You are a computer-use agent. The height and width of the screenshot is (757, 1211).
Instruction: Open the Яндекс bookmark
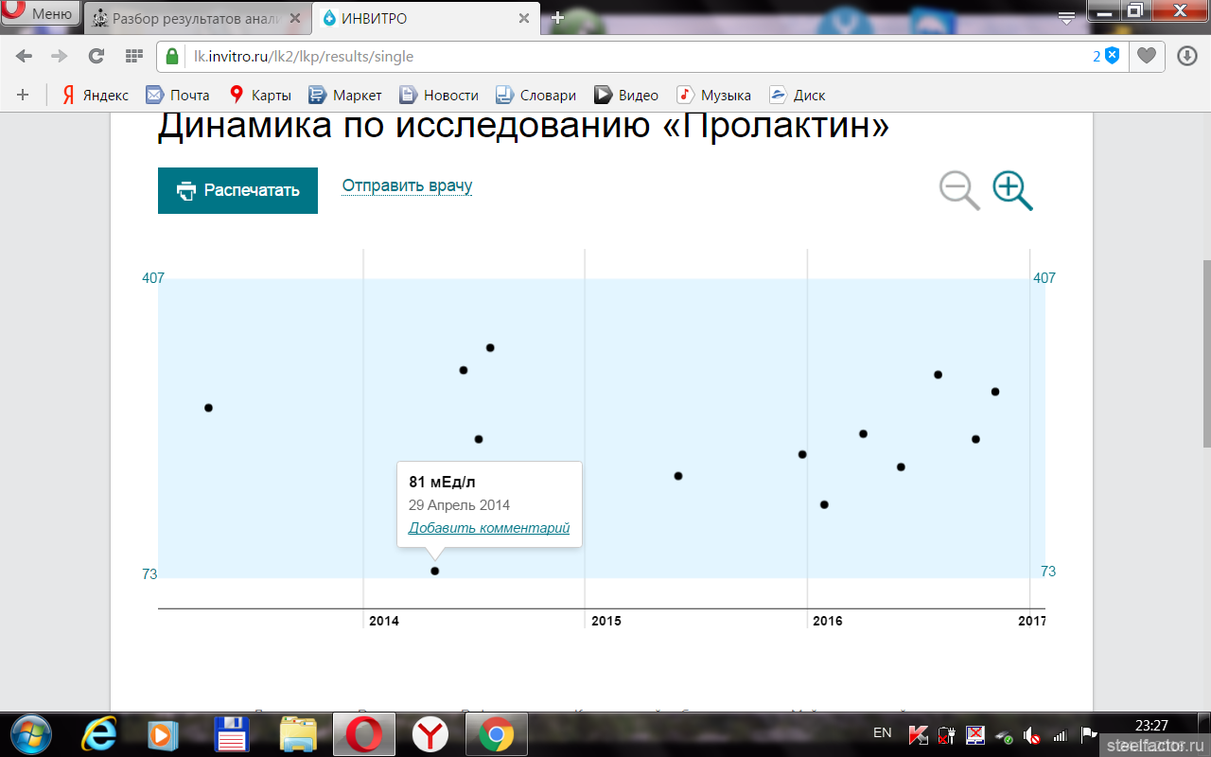[95, 95]
